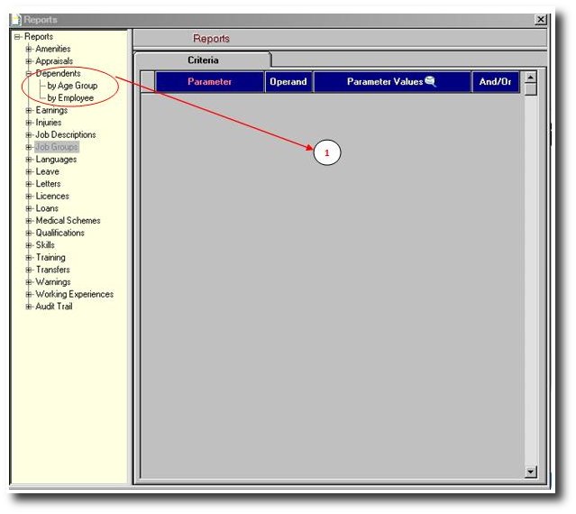The image size is (576, 514).
Task: Click the Reports window title icon
Action: [15, 19]
